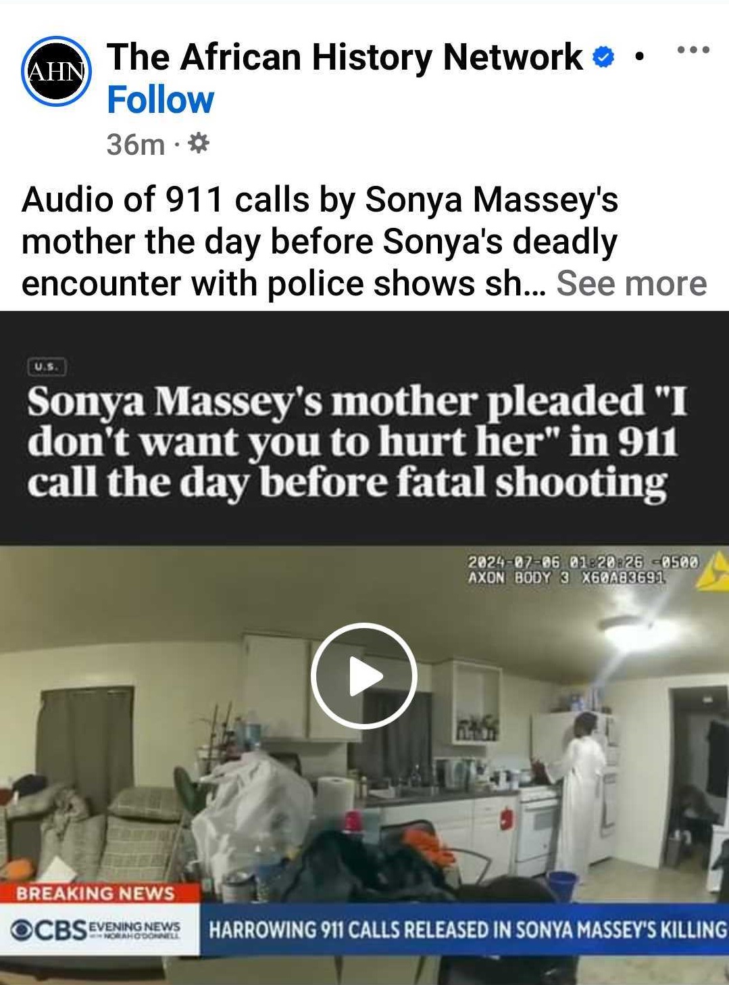Click the Breaking News banner label
The image size is (729, 985).
[95, 894]
